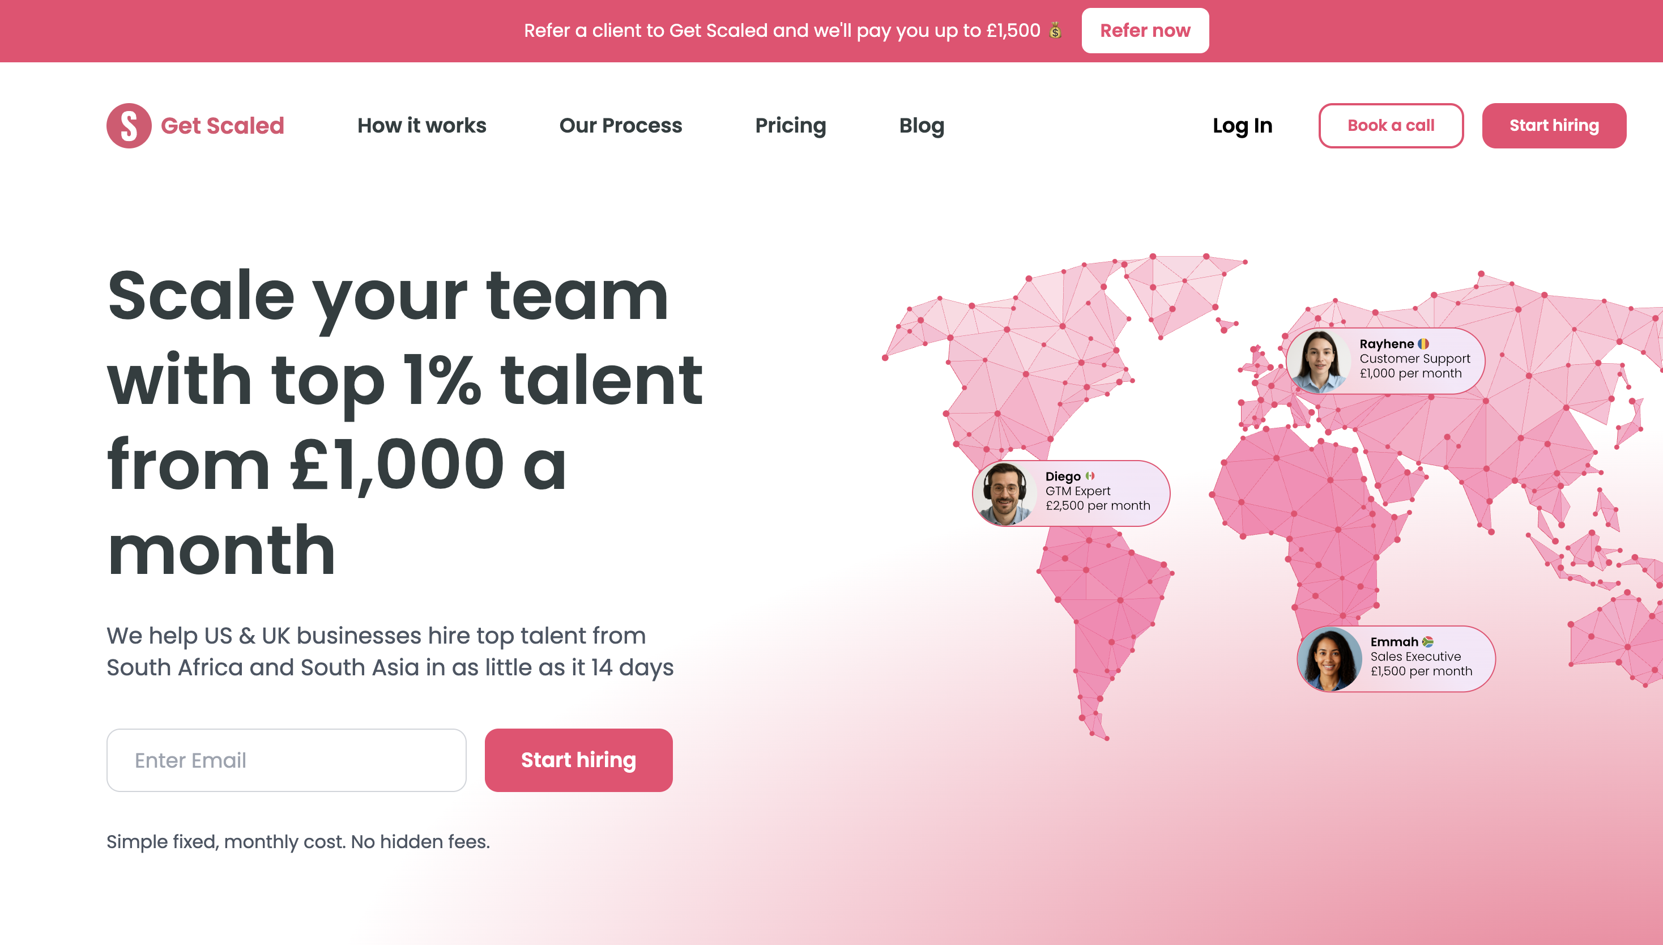The height and width of the screenshot is (945, 1663).
Task: Open the Pricing page
Action: pos(790,125)
